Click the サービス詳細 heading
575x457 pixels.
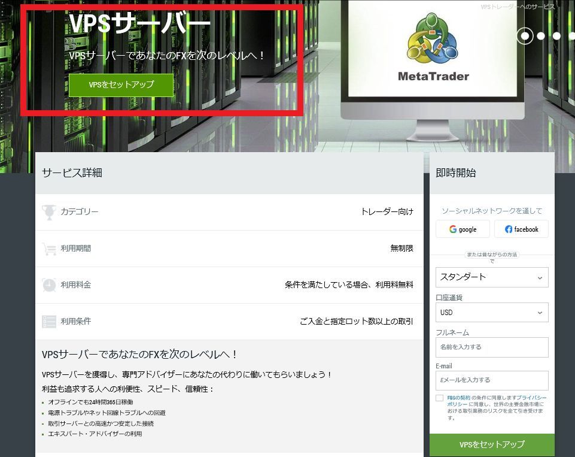point(72,173)
